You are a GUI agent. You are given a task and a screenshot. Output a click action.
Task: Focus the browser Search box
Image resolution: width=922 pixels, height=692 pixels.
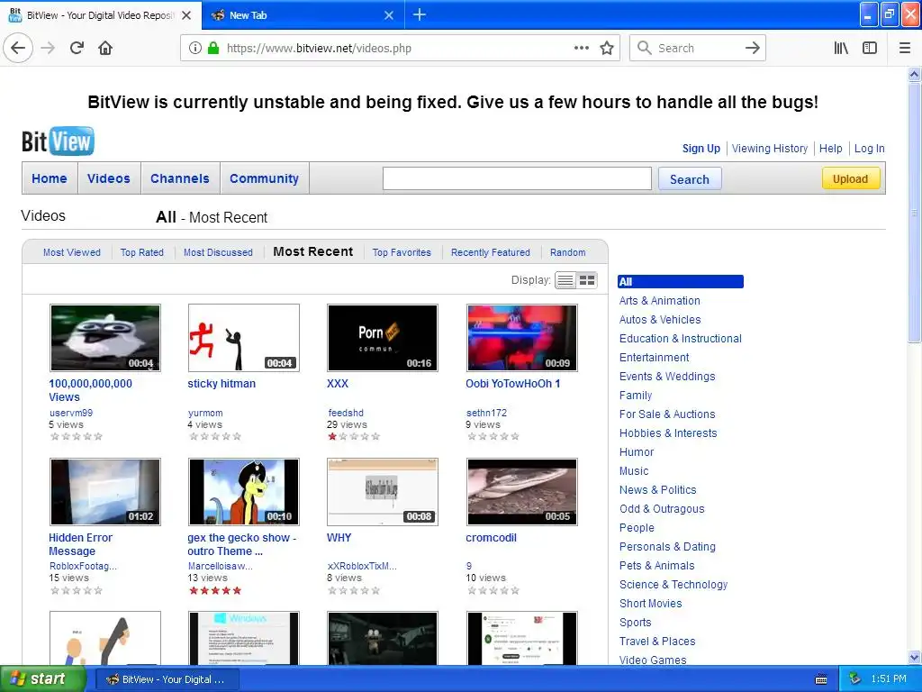coord(697,48)
